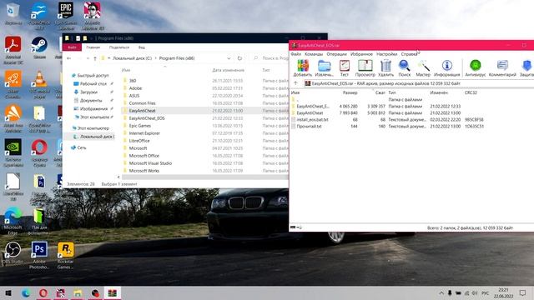Expand the Explorer address history dropdown
The image size is (534, 300).
[229, 58]
